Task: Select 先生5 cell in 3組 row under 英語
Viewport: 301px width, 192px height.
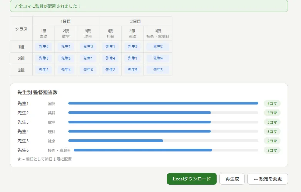Action: [x=132, y=70]
